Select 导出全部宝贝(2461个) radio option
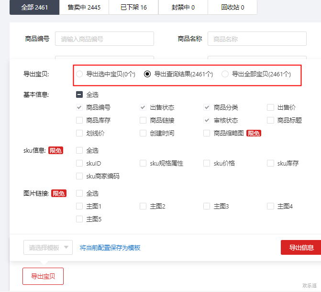The height and width of the screenshot is (292, 321). (x=225, y=74)
